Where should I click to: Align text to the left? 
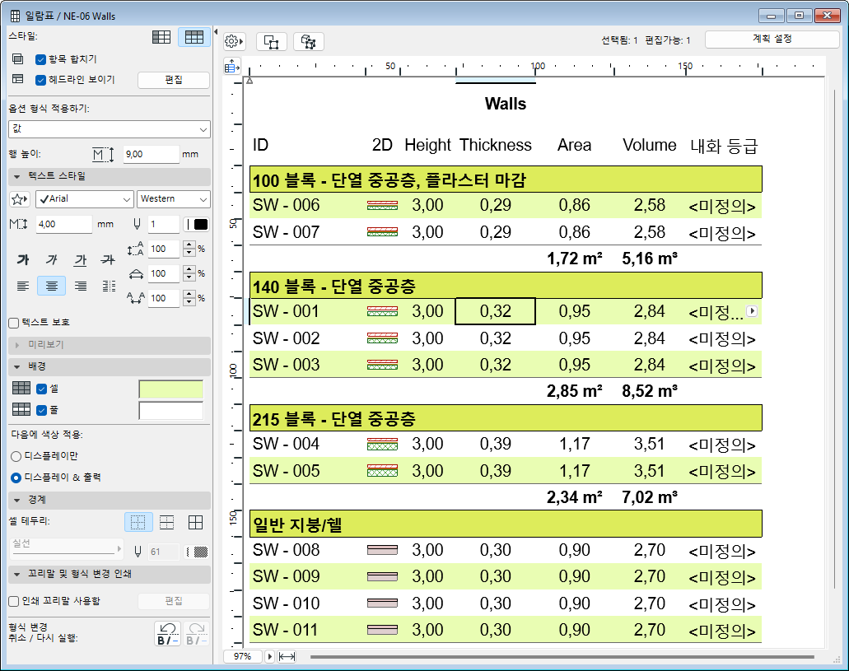click(23, 286)
